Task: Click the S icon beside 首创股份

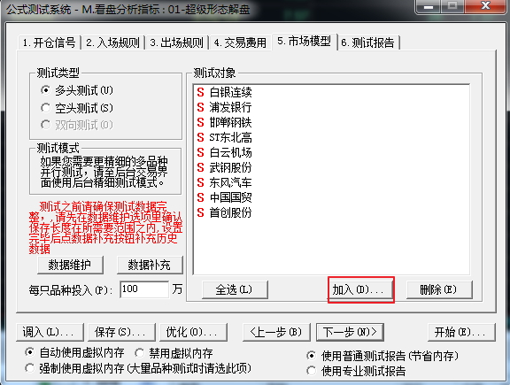Action: (200, 212)
